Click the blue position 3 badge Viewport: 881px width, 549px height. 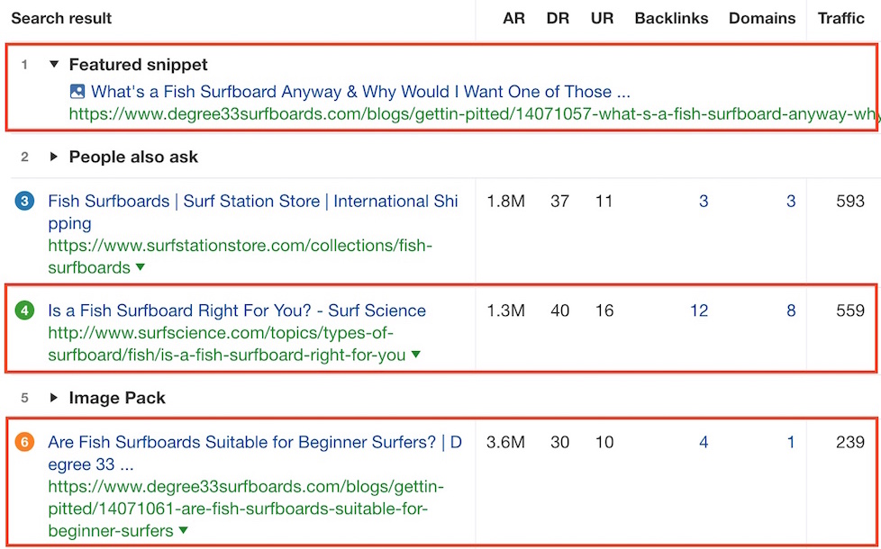click(x=24, y=201)
